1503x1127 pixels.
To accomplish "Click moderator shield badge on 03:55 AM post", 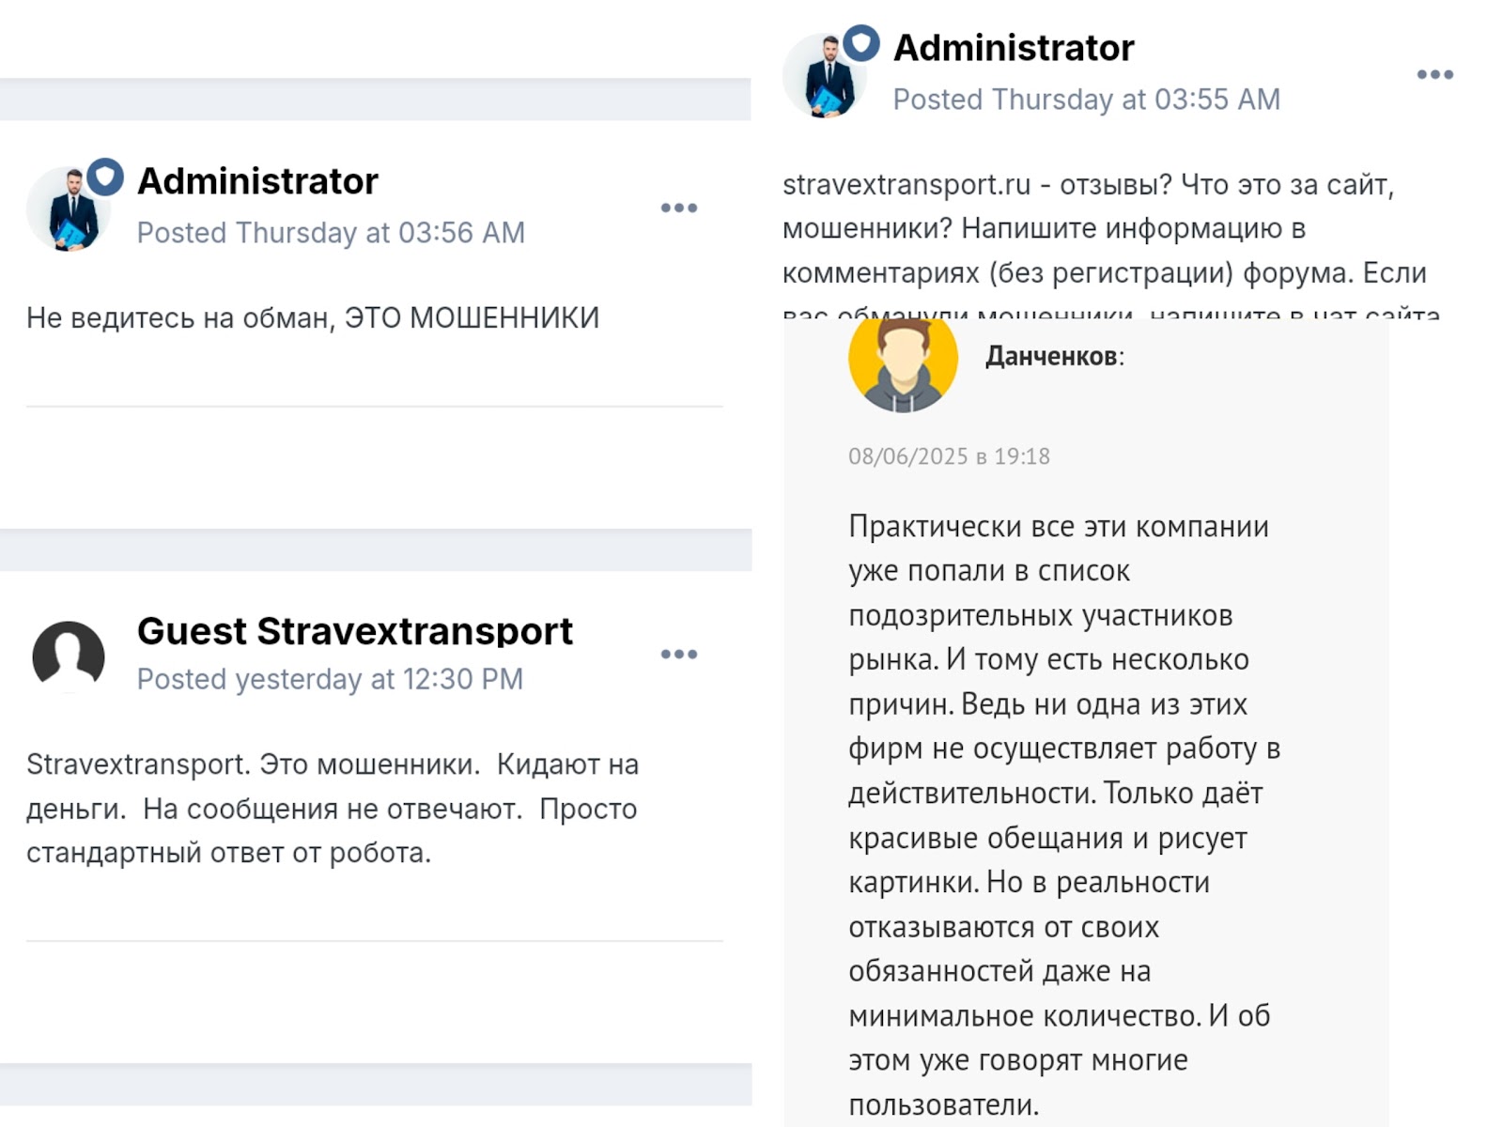I will click(860, 43).
